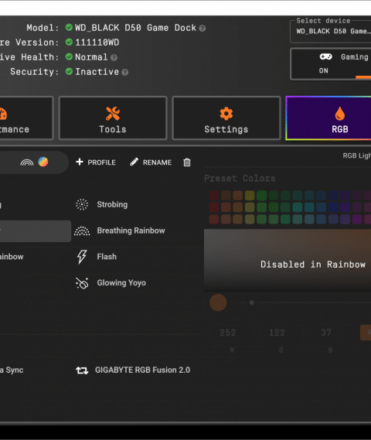Click help icon next to Normal health
The width and height of the screenshot is (371, 440).
tap(114, 58)
